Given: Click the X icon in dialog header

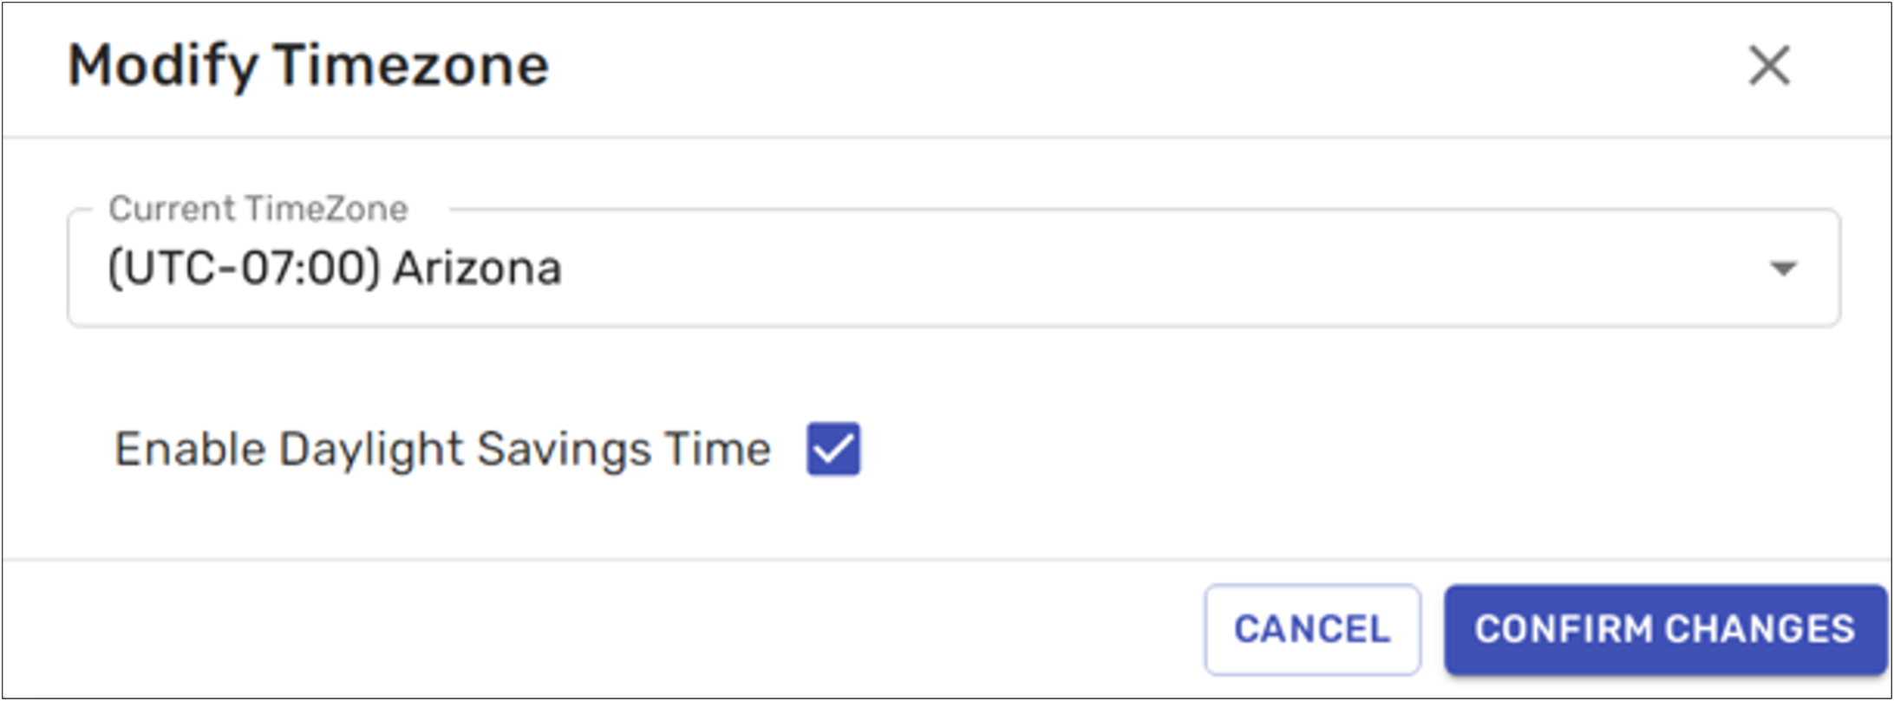Looking at the screenshot, I should [x=1769, y=66].
